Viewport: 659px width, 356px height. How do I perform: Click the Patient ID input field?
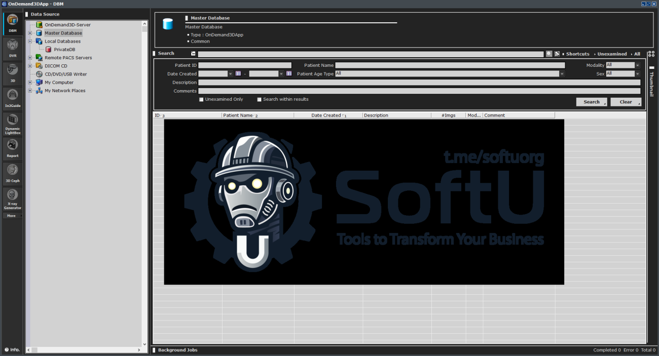pyautogui.click(x=245, y=65)
